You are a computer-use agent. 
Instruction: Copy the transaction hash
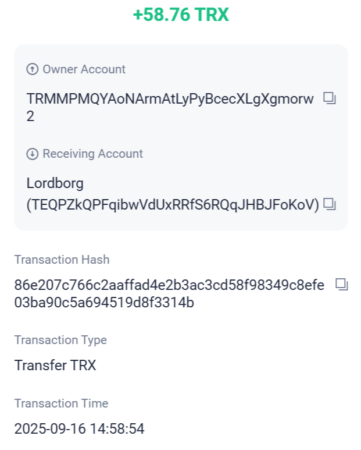tap(342, 285)
